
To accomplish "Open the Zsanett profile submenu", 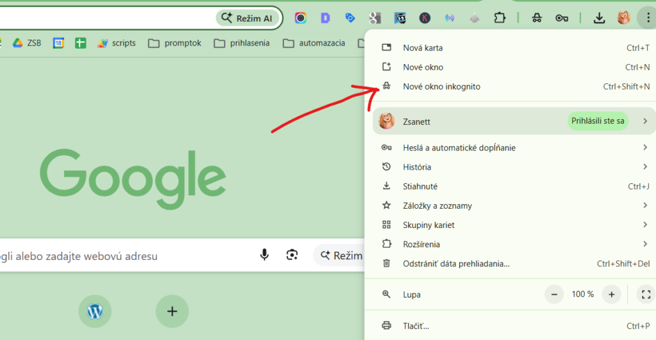I will click(x=514, y=121).
